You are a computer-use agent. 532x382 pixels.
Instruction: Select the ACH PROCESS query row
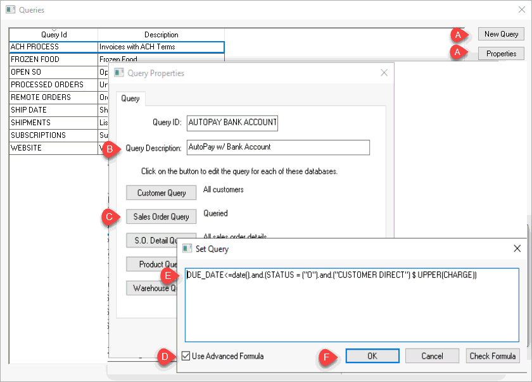54,47
